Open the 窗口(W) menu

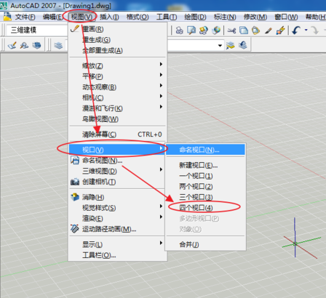[x=286, y=17]
